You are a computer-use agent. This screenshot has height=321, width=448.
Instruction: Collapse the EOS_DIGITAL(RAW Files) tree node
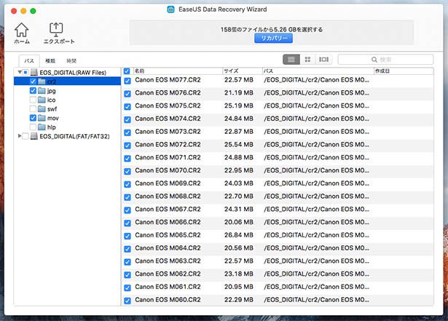click(20, 72)
